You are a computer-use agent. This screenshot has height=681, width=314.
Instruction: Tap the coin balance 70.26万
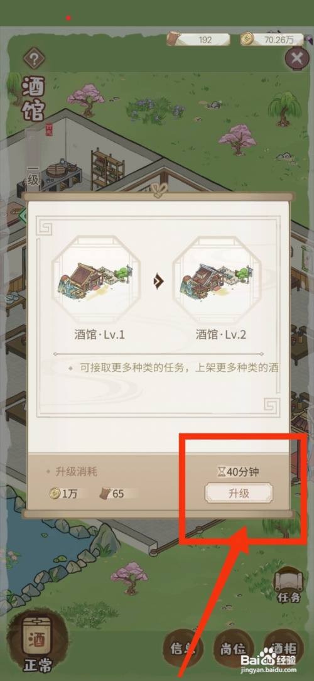[x=272, y=40]
